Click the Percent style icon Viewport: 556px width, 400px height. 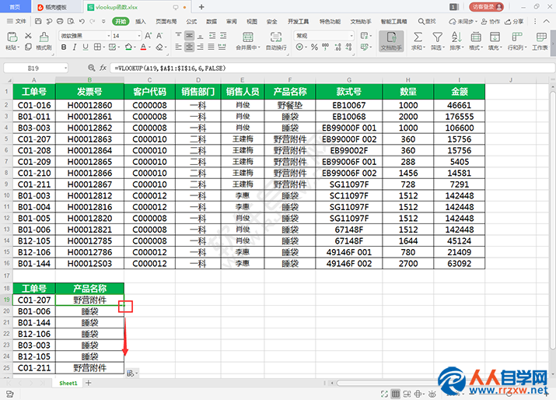click(x=314, y=47)
